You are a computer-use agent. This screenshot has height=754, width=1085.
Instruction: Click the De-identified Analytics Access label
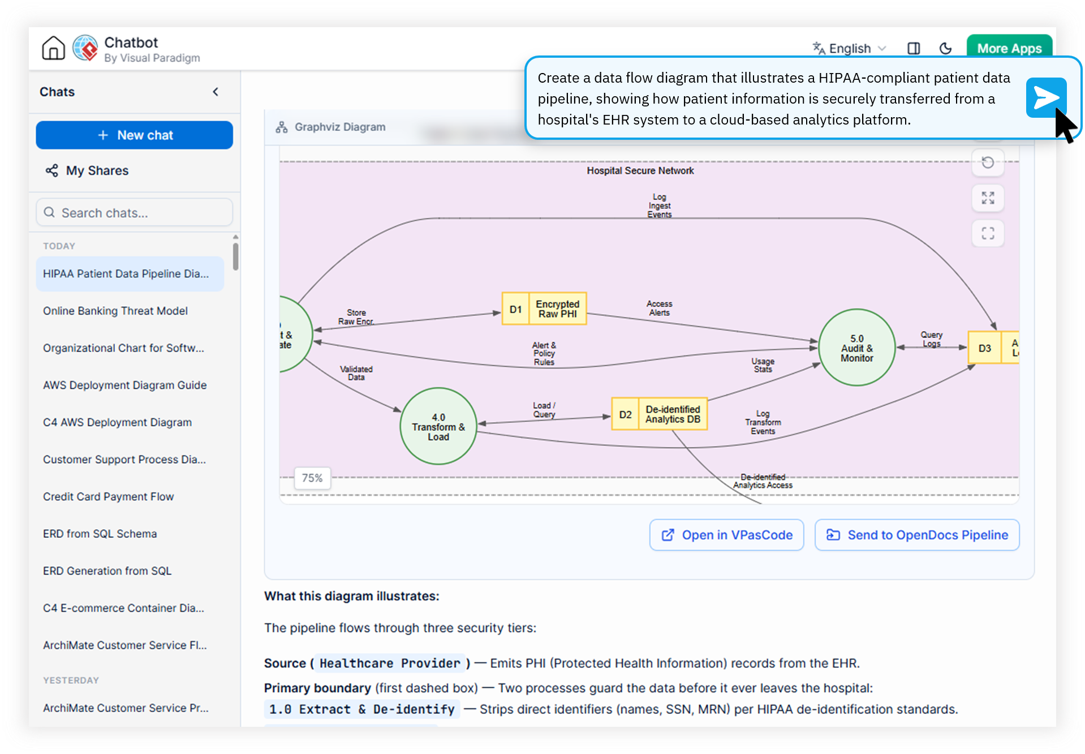click(763, 481)
